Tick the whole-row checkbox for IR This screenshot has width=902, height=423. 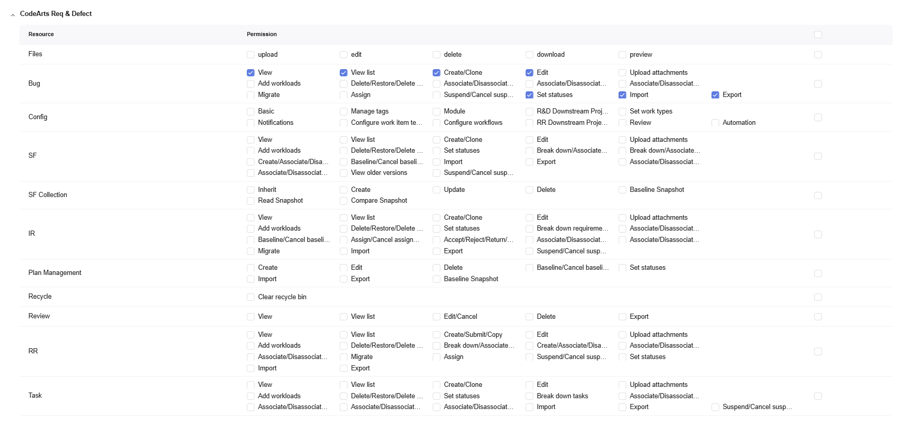click(818, 234)
